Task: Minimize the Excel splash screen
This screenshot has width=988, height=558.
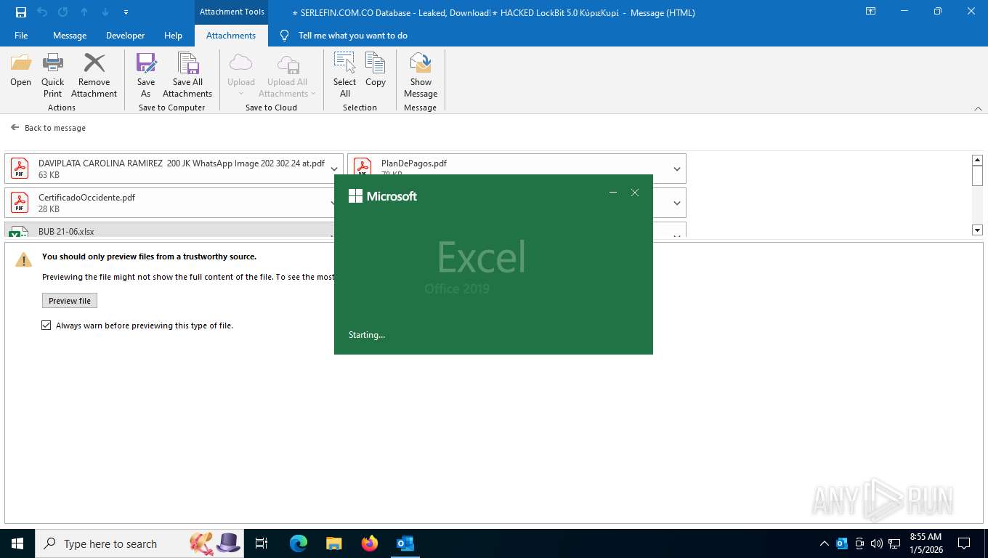Action: 613,193
